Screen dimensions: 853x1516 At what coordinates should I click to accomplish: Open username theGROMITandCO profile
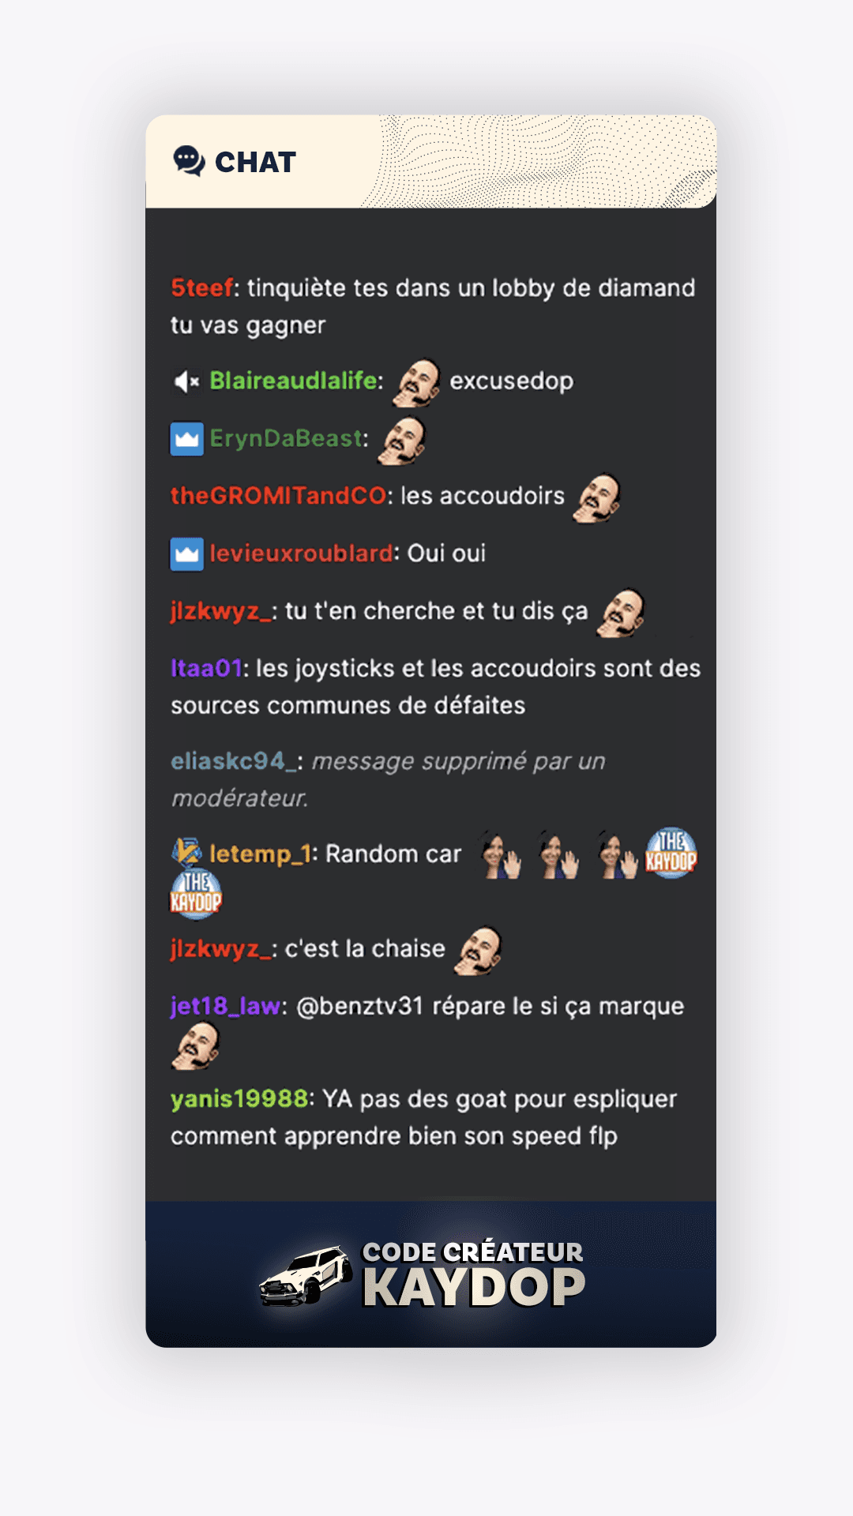pos(278,496)
